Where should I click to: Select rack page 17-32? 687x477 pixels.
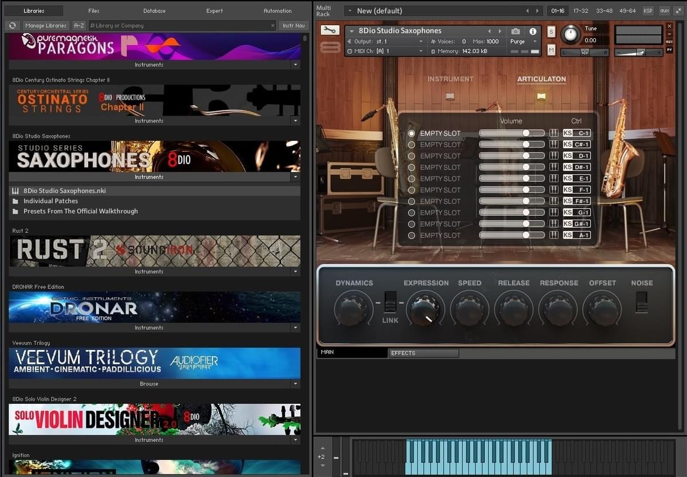click(x=581, y=11)
